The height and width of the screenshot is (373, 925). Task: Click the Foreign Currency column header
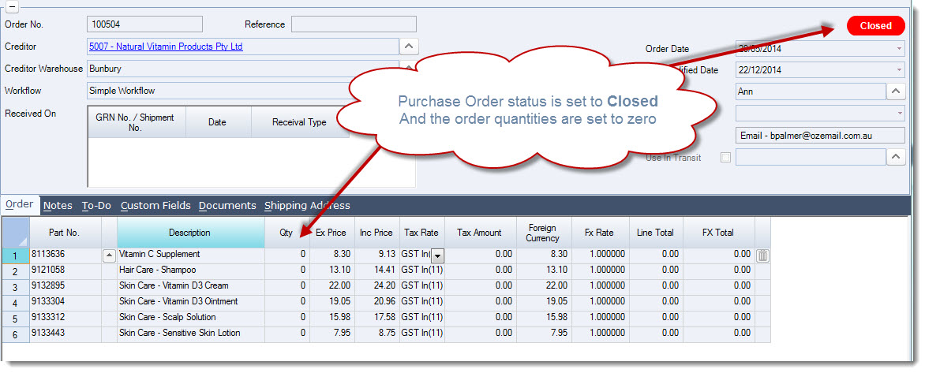[543, 233]
